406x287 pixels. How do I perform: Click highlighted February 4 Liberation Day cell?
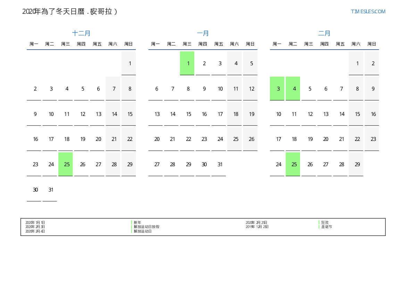click(293, 88)
